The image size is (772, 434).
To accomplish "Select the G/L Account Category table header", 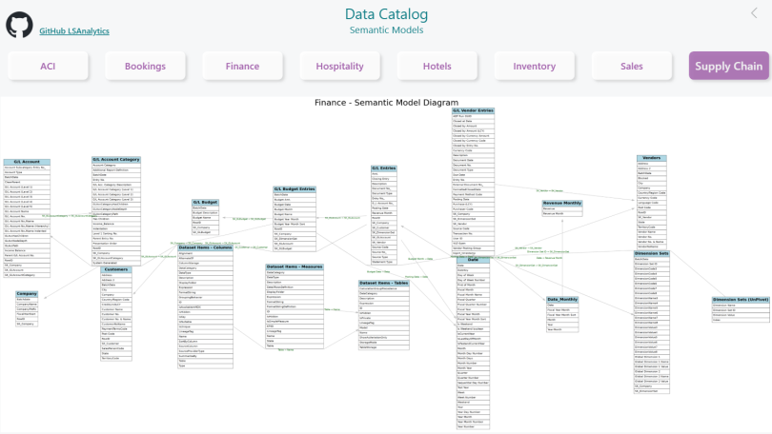I will (x=116, y=159).
